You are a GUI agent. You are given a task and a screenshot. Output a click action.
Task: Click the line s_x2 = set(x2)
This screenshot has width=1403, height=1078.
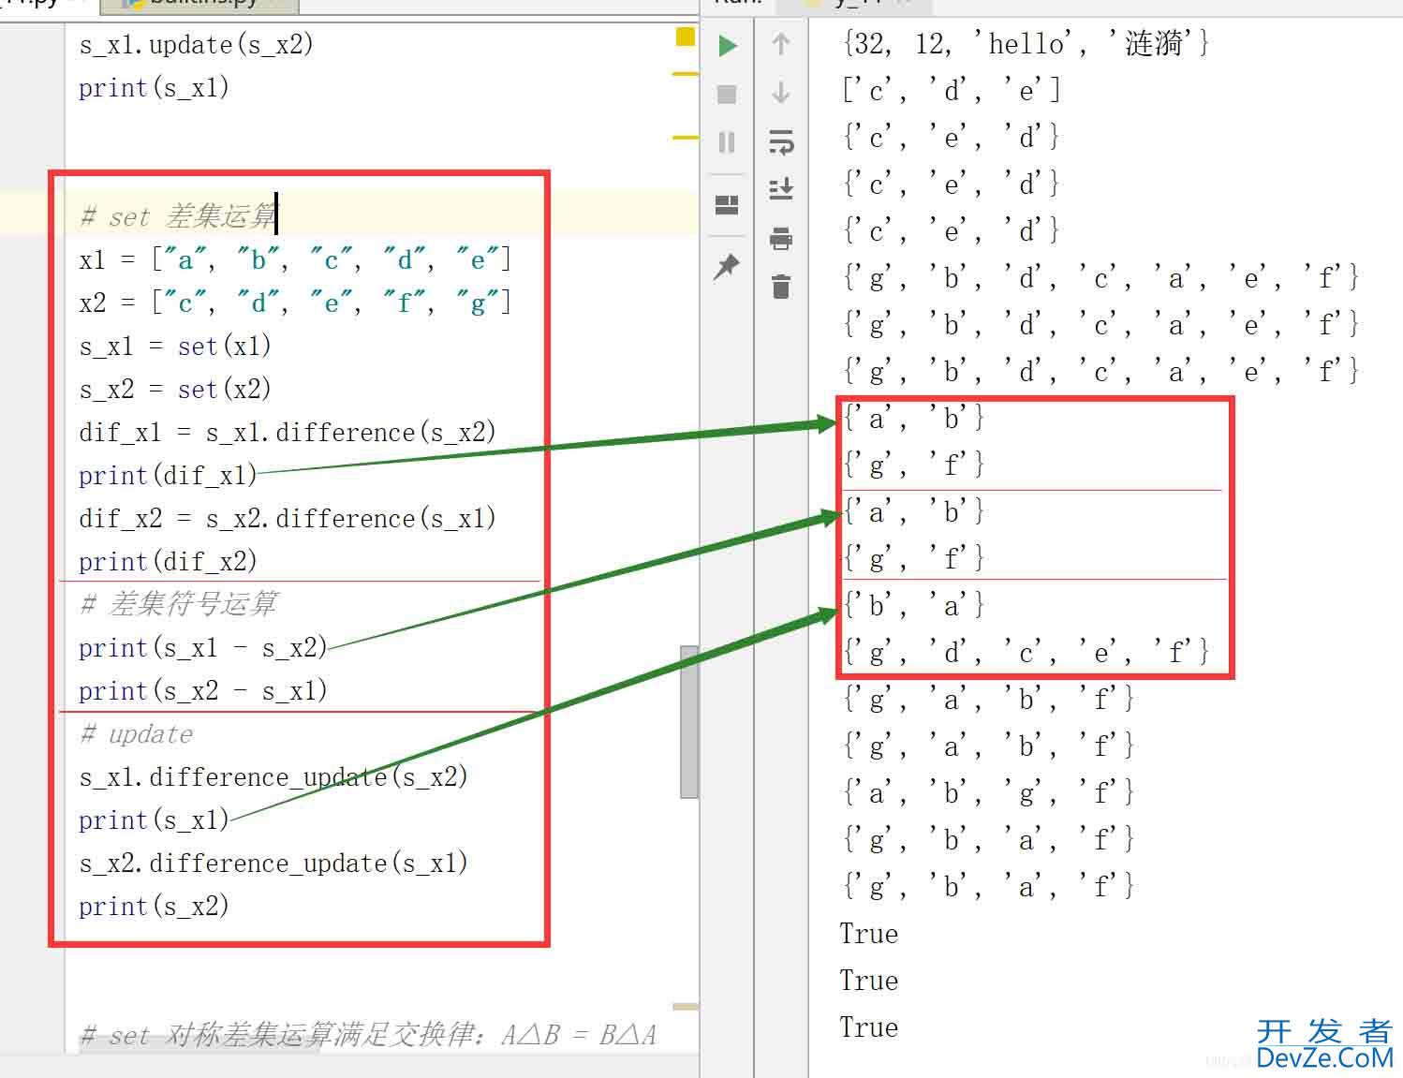tap(175, 390)
